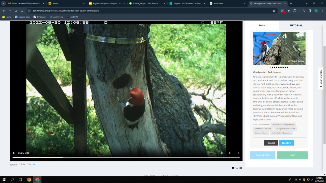Open the Inbox Gmail browser tab
Image resolution: width=326 pixels, height=183 pixels.
(x=25, y=4)
